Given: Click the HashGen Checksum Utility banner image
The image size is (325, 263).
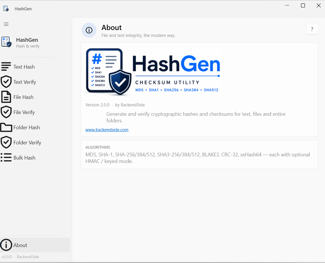Looking at the screenshot, I should (x=153, y=72).
